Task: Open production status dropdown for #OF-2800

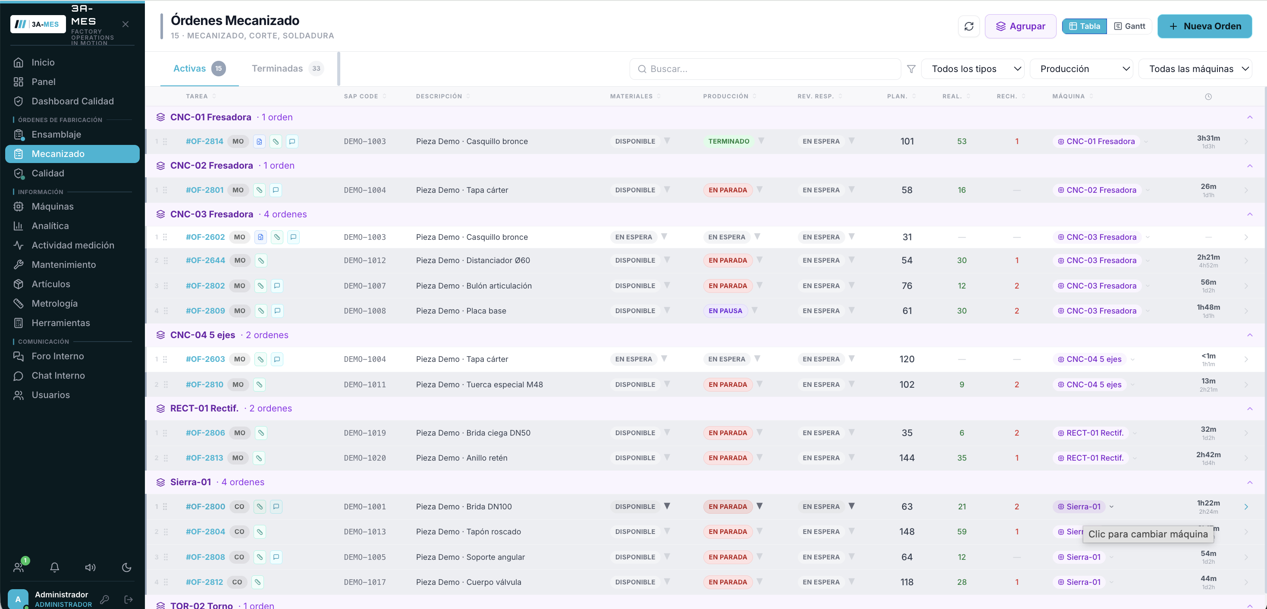Action: coord(760,506)
